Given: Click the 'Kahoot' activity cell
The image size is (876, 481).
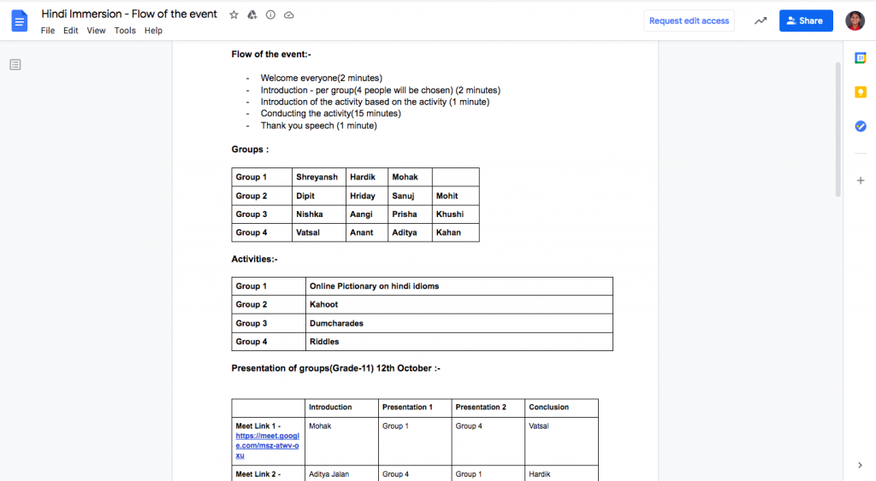Looking at the screenshot, I should 459,305.
